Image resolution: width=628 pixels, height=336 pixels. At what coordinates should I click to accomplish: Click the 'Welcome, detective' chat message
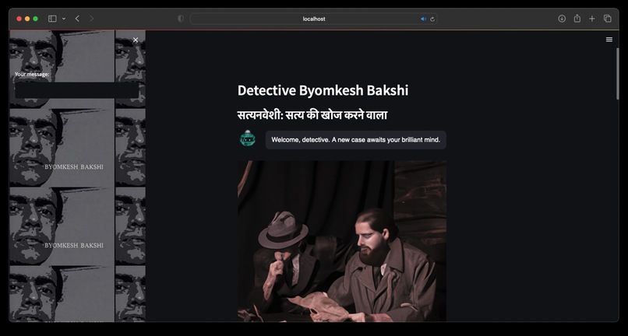pyautogui.click(x=355, y=139)
